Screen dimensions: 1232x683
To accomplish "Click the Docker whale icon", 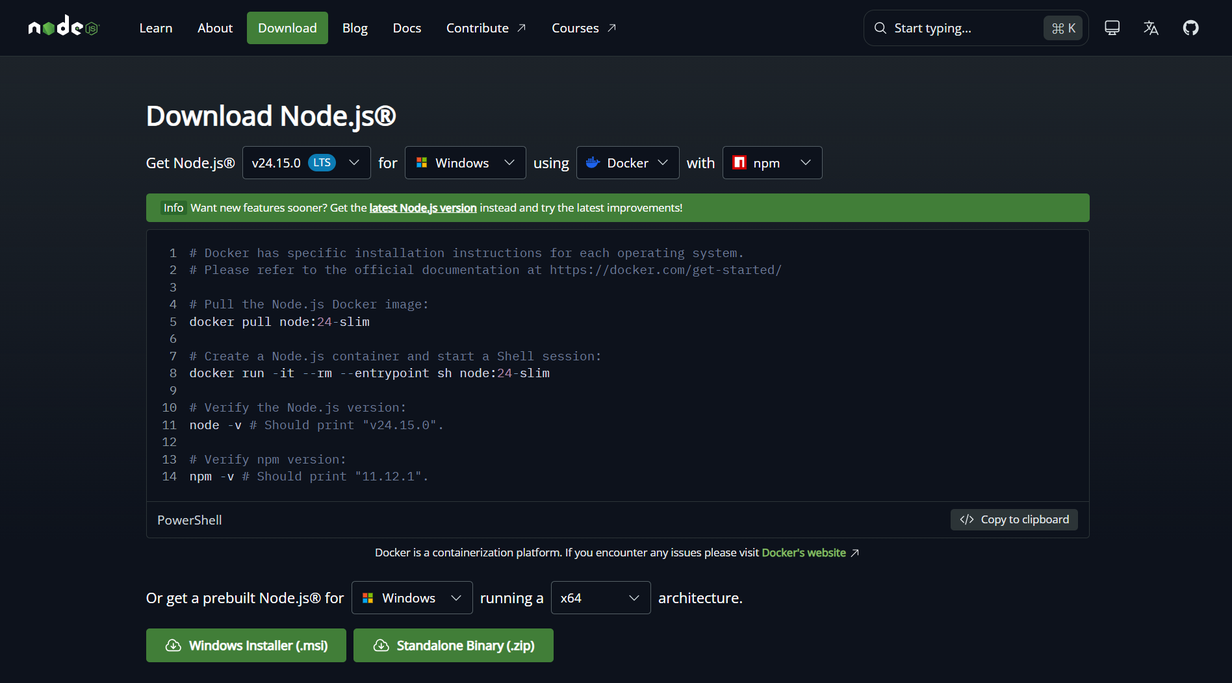I will tap(593, 163).
